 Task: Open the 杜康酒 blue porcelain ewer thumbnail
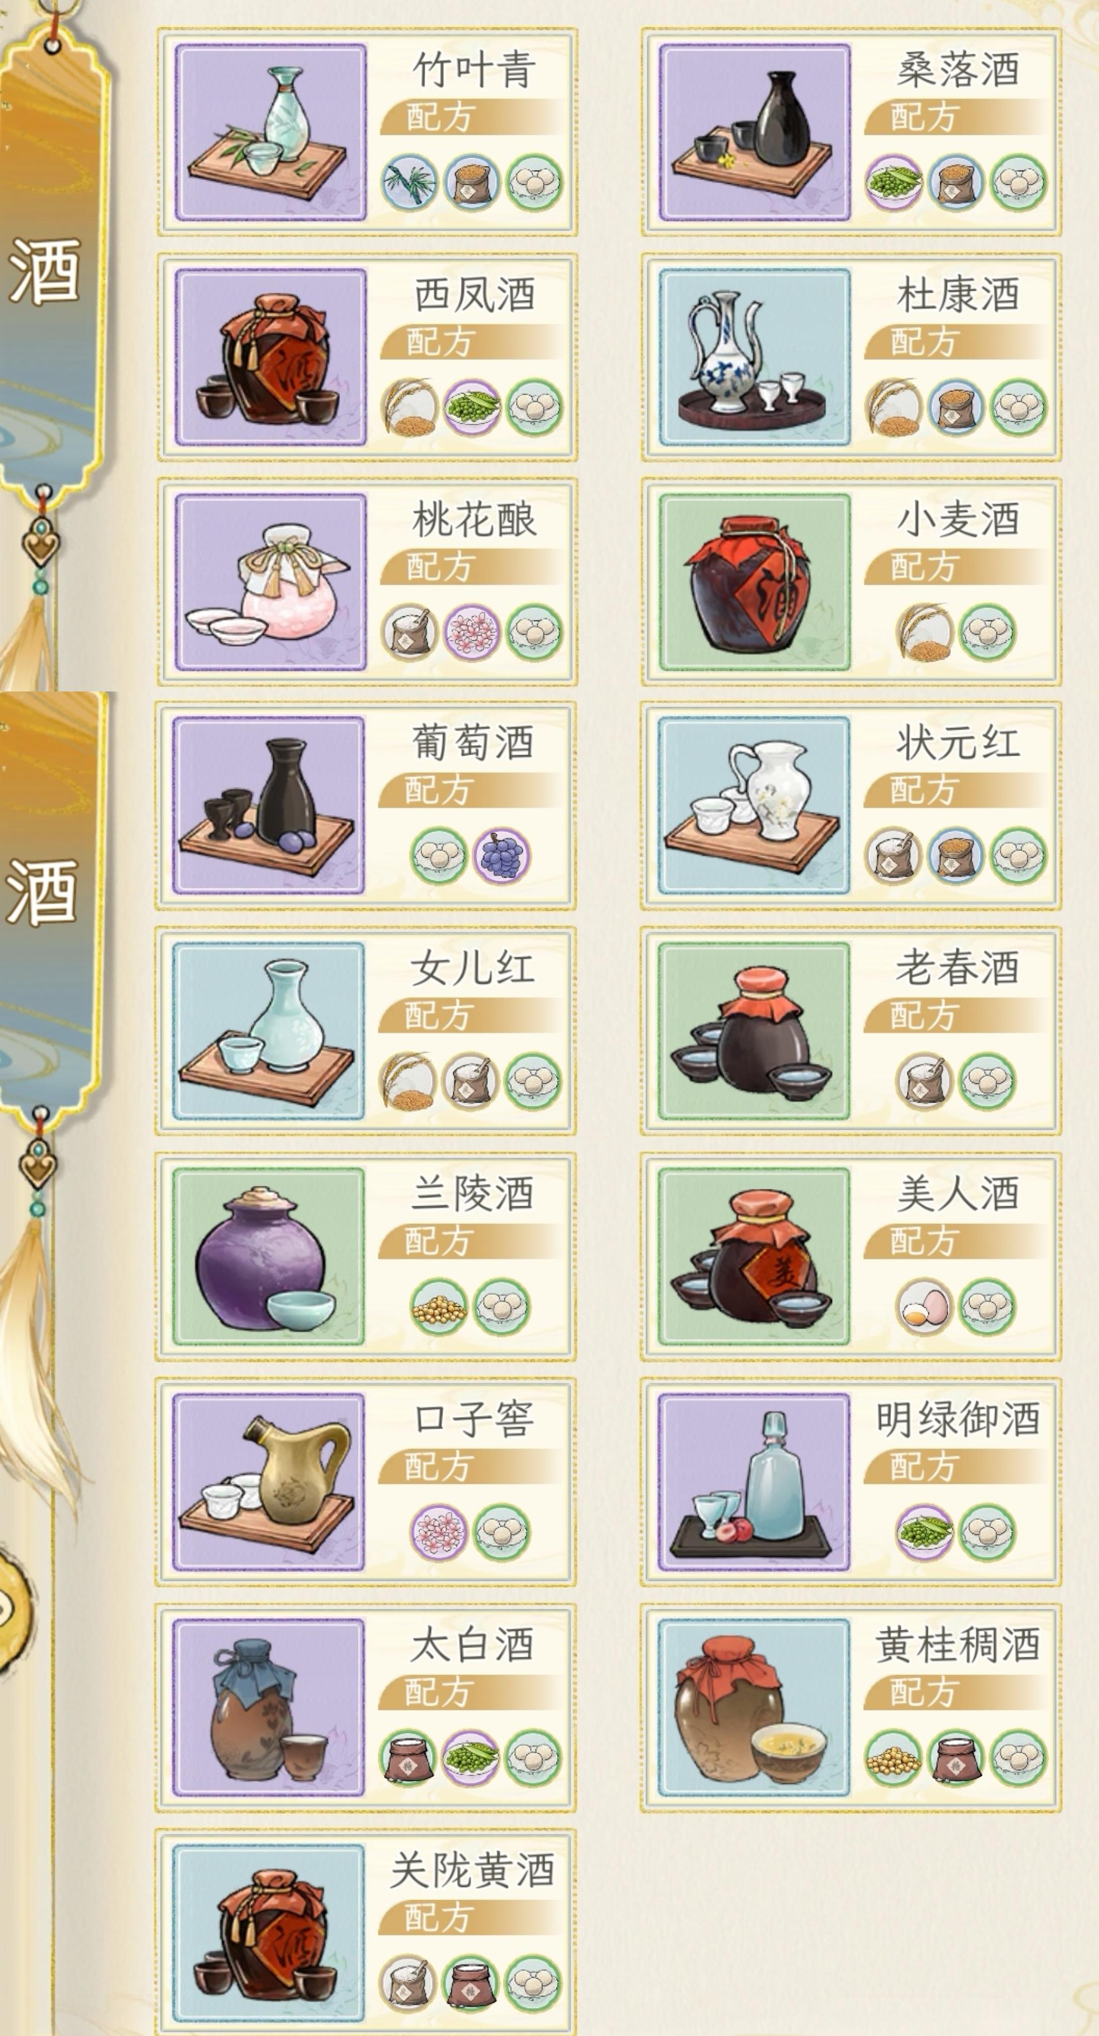pos(755,356)
